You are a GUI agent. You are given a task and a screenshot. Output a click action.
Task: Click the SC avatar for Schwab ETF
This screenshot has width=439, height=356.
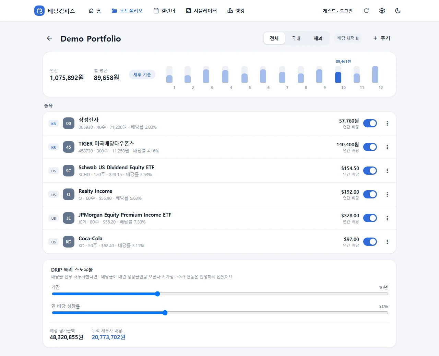tap(69, 171)
